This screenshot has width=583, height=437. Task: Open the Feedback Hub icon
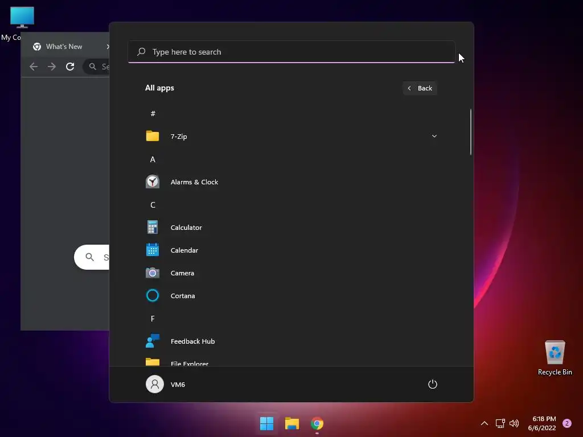(153, 341)
